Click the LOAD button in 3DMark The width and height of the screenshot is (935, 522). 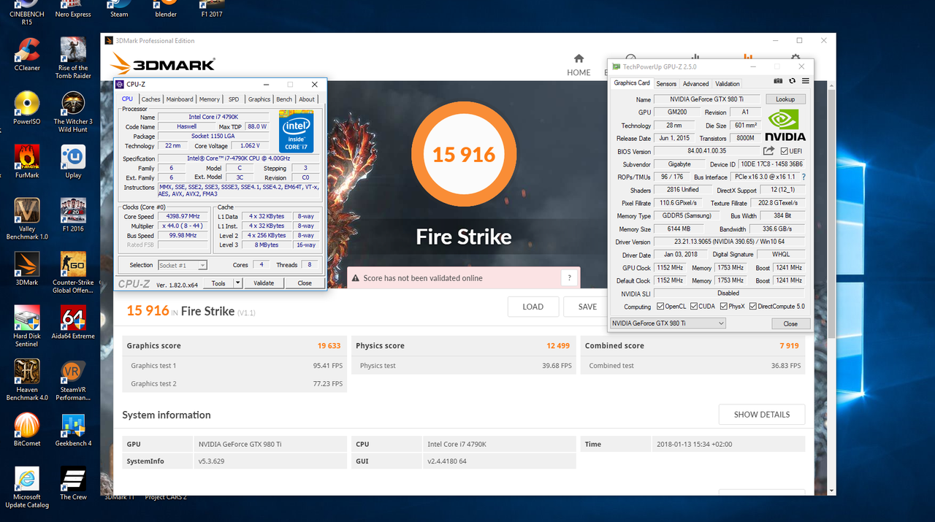click(x=533, y=307)
